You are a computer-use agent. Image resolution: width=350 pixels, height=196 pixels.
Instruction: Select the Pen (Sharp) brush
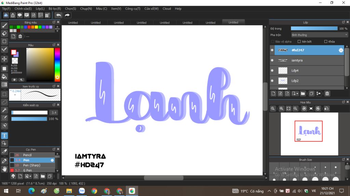[32, 165]
